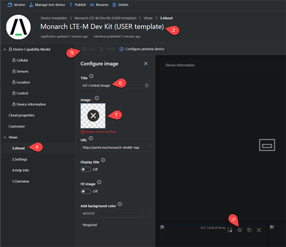Toggle Fit image switch
The height and width of the screenshot is (247, 286).
(86, 191)
